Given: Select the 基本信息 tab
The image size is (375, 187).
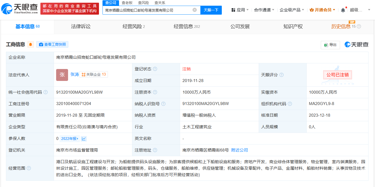Looking at the screenshot, I should (x=27, y=27).
